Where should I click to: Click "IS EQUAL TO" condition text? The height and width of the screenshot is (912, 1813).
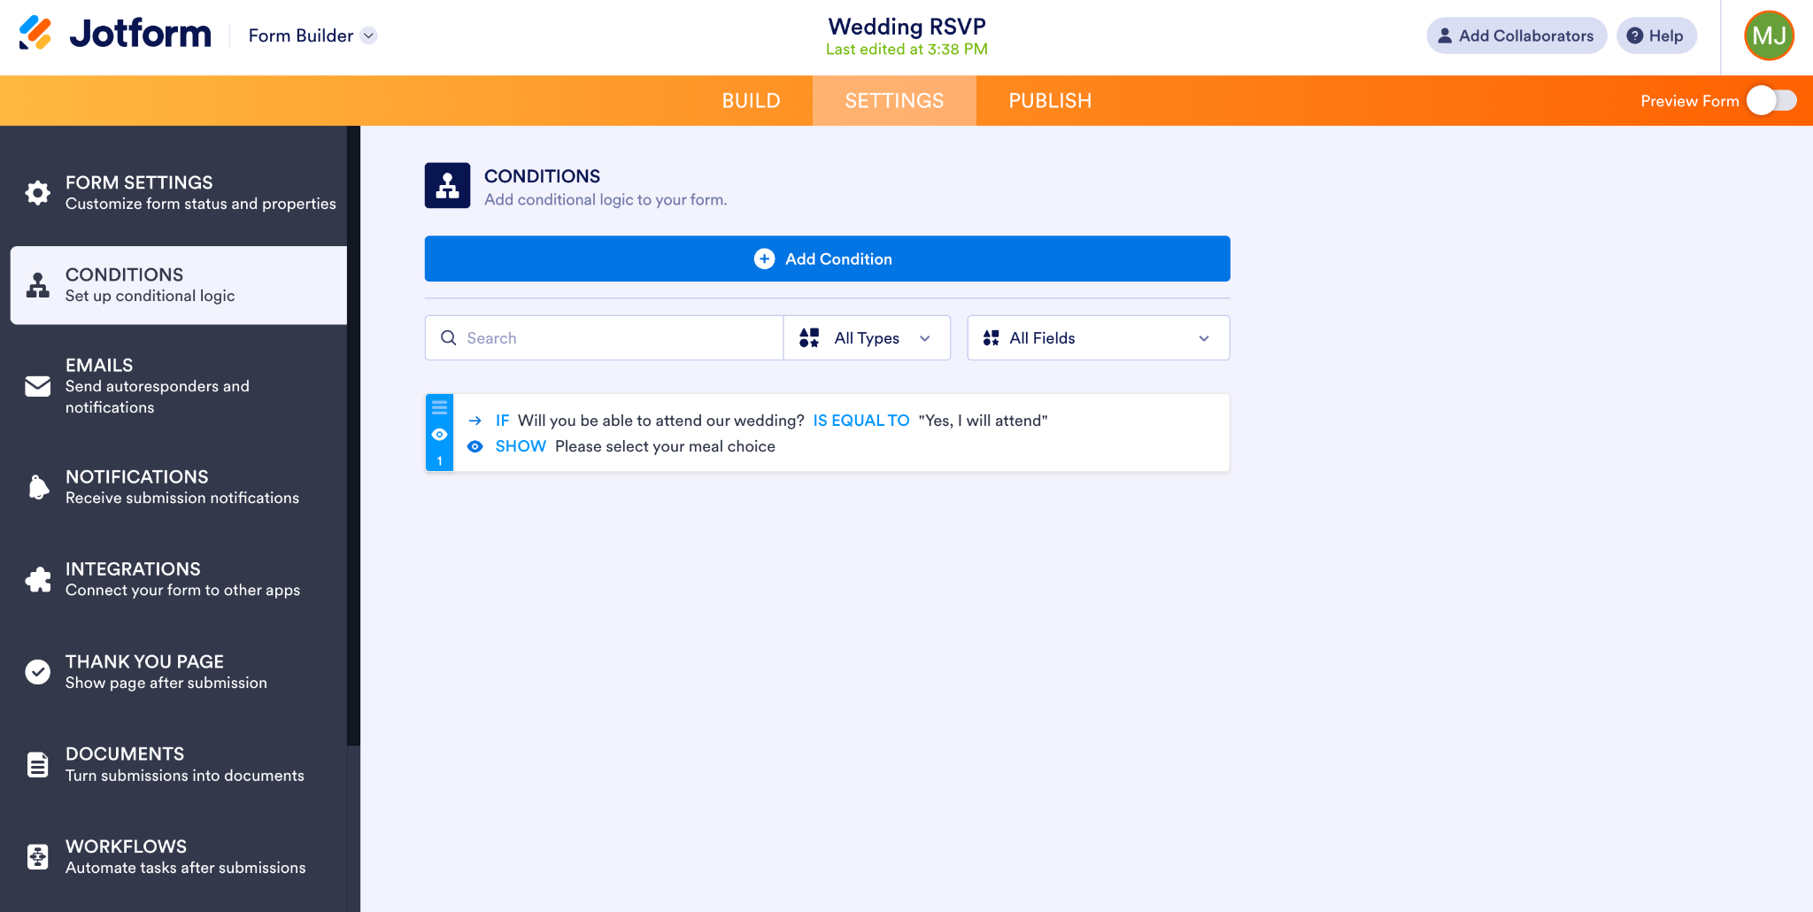point(861,421)
